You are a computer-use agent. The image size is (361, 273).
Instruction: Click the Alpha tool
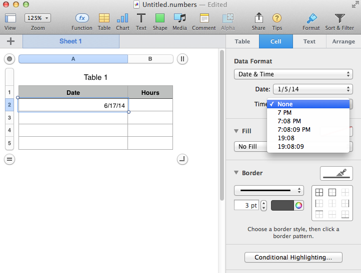tap(227, 22)
